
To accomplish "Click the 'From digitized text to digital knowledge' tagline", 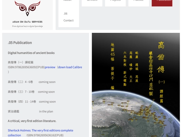I will pos(27,26).
